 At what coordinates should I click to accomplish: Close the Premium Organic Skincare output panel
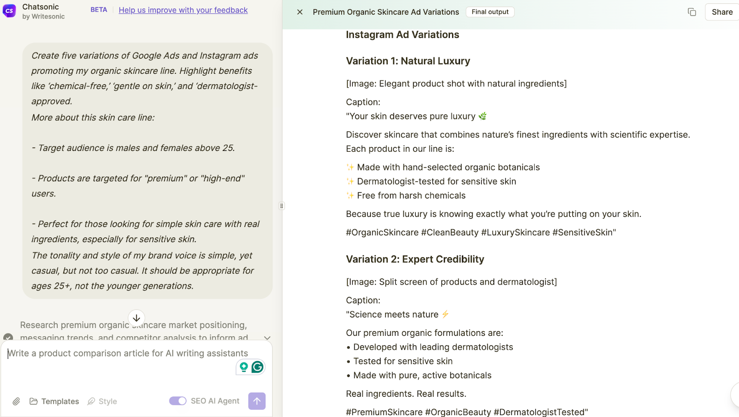[x=300, y=12]
